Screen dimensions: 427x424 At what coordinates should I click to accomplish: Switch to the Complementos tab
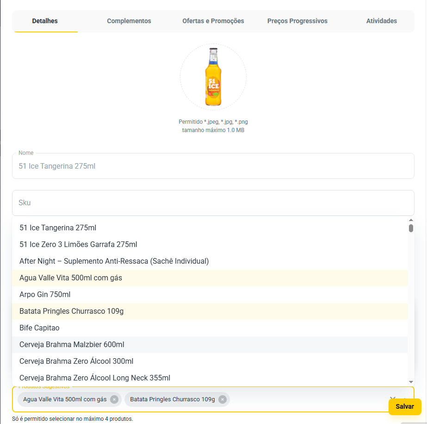point(129,21)
